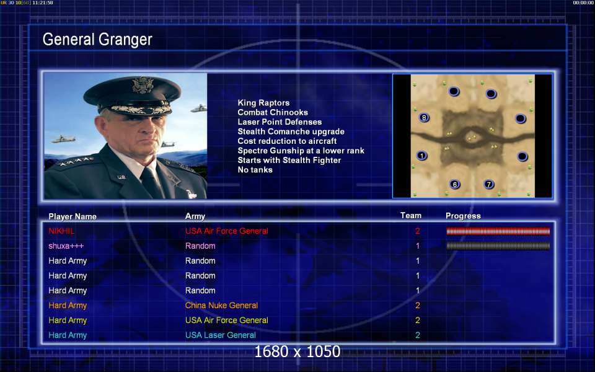The height and width of the screenshot is (372, 595).
Task: Click "Hard Army" in USA Laser General row
Action: [68, 335]
